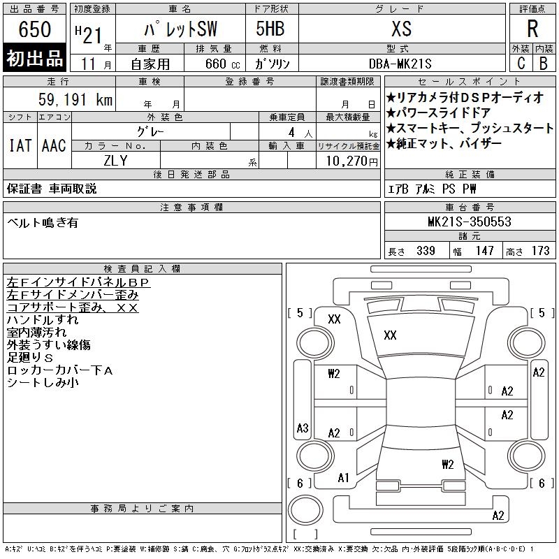Select the seating capacity 4 人
Viewport: 559px width, 559px height.
coord(300,133)
